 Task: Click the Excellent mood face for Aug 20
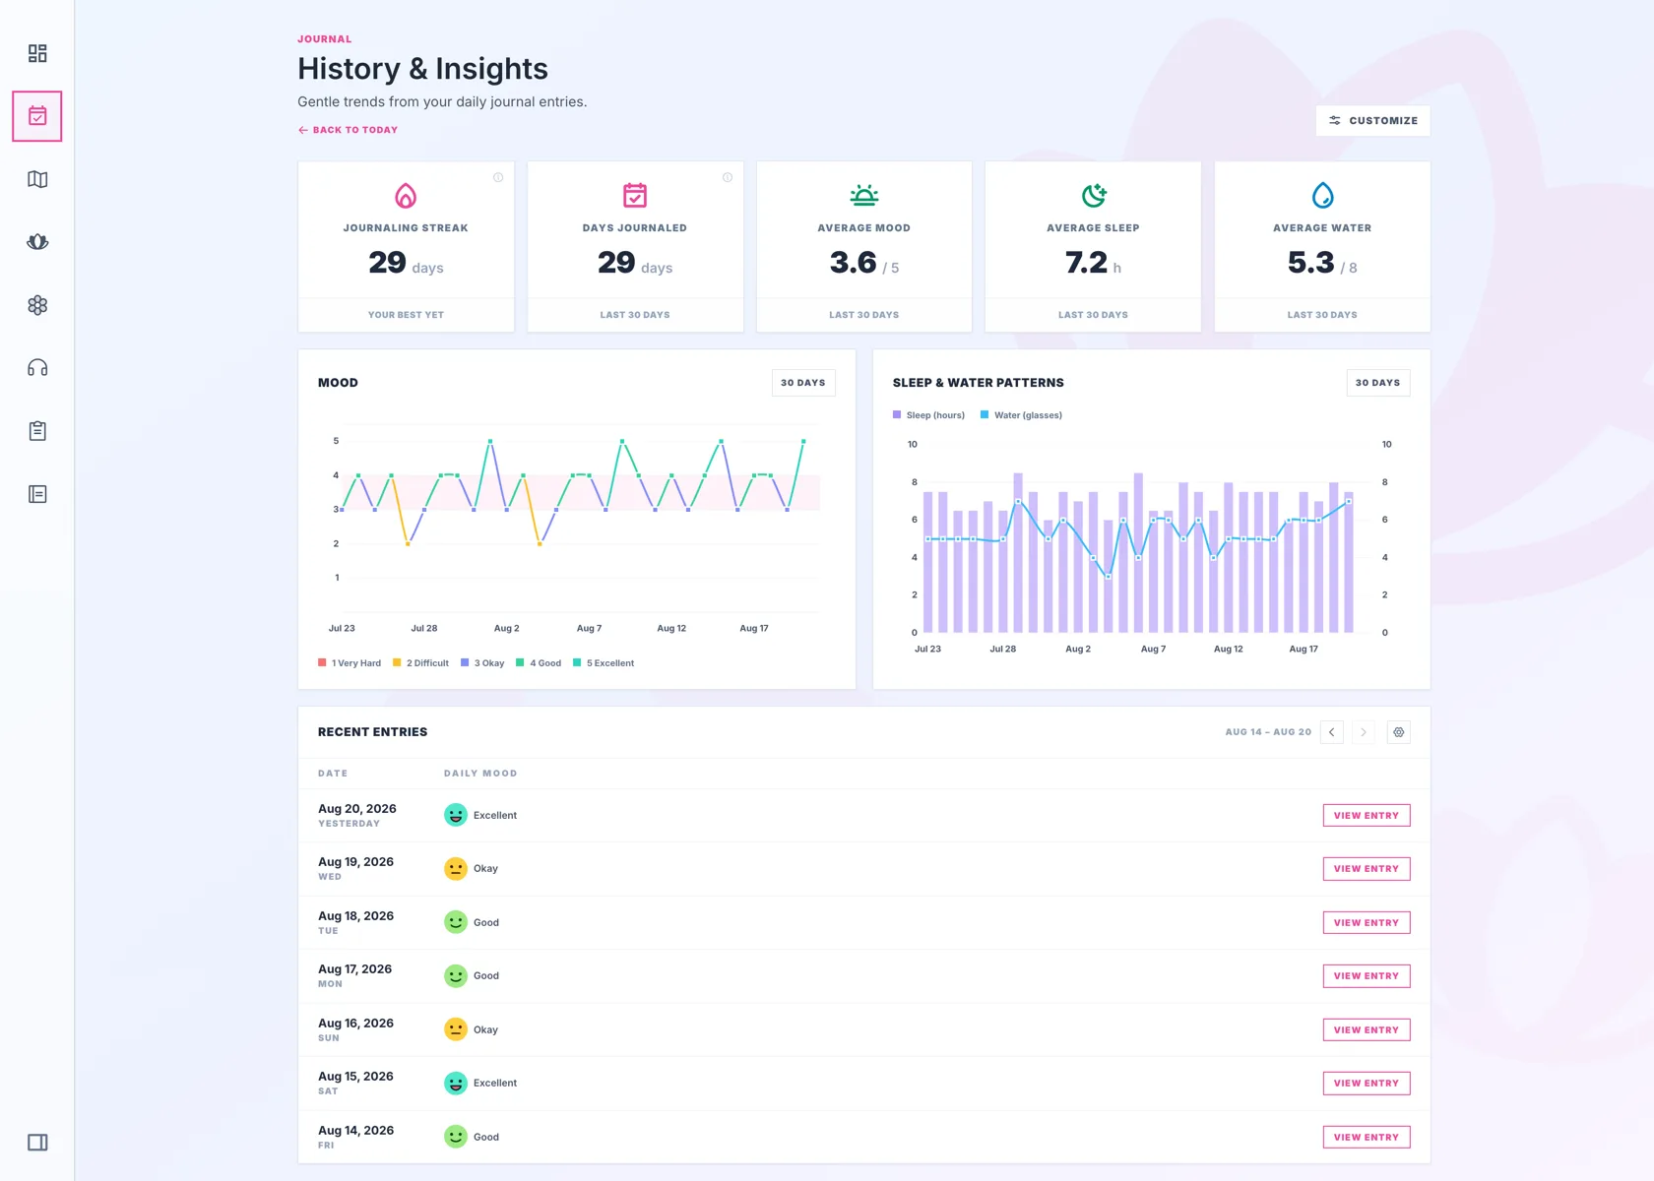pos(456,815)
